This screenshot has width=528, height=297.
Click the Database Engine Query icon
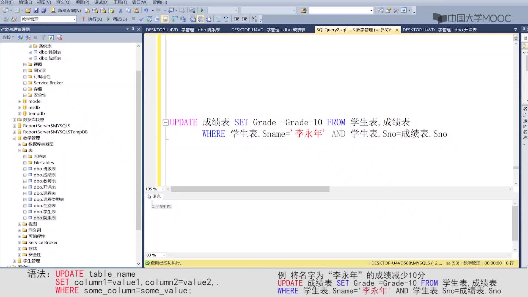point(87,10)
